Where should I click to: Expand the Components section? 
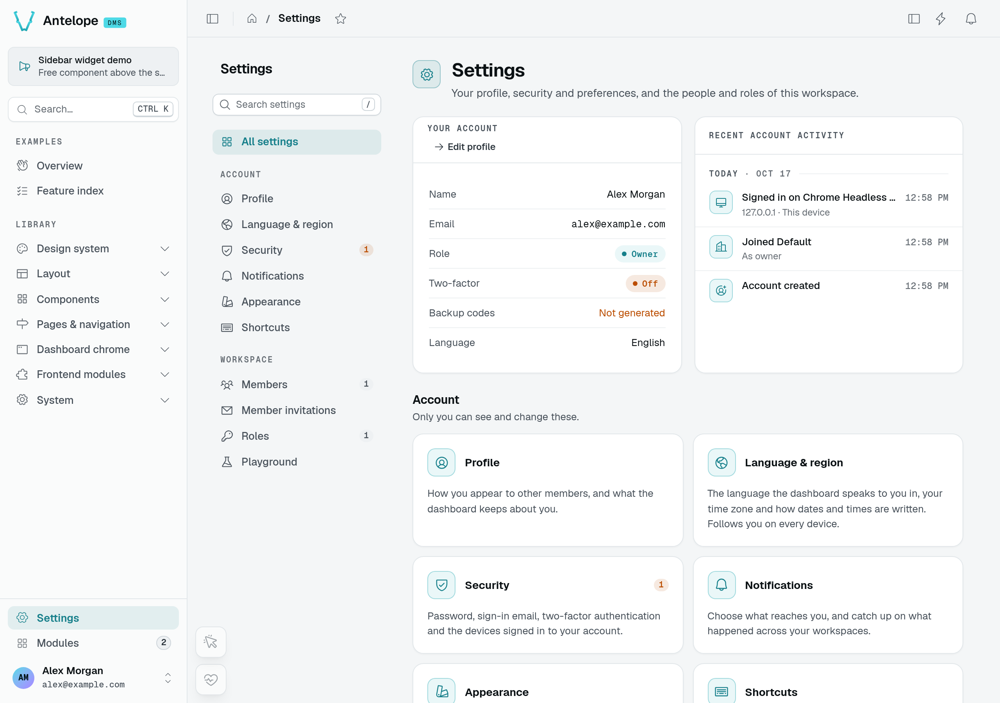point(93,299)
